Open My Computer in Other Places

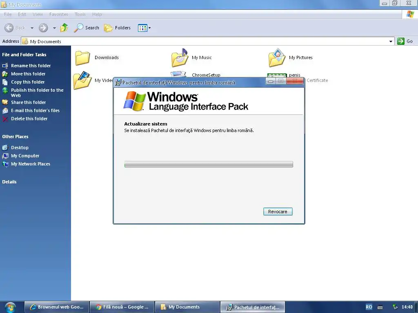pos(25,156)
